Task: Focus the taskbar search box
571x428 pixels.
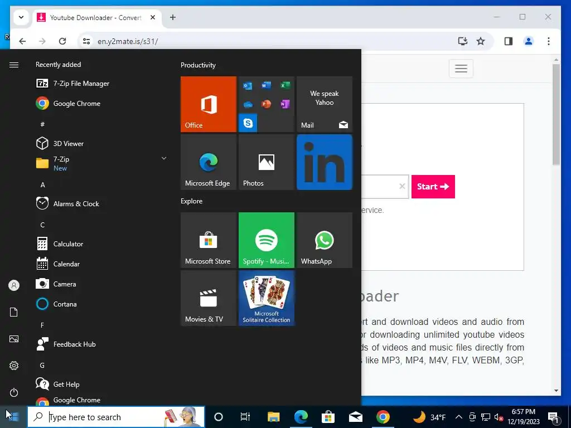Action: [116, 417]
